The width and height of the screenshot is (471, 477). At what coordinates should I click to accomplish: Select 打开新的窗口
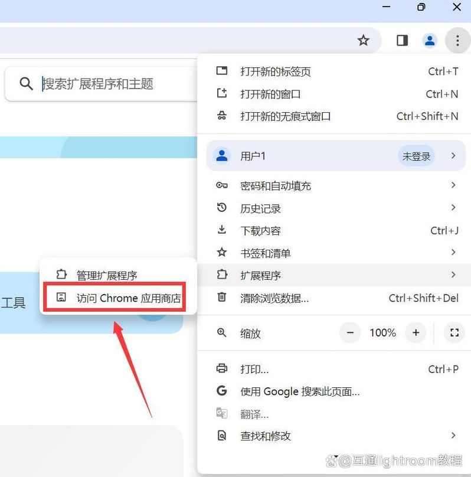coord(334,94)
